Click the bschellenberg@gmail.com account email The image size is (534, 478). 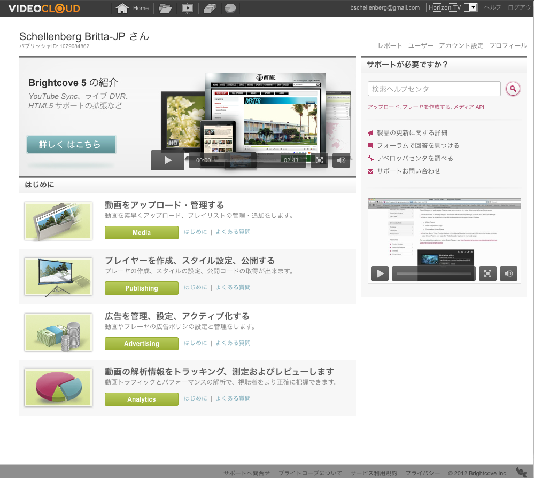coord(385,7)
